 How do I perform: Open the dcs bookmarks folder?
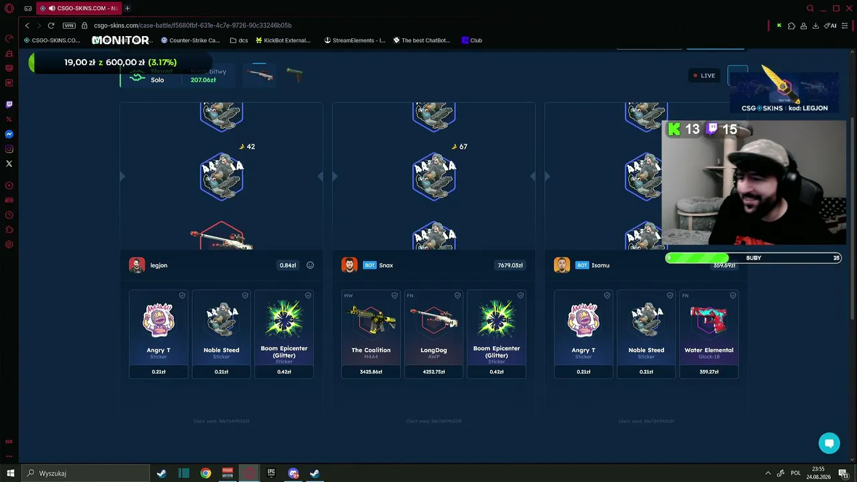click(x=239, y=40)
